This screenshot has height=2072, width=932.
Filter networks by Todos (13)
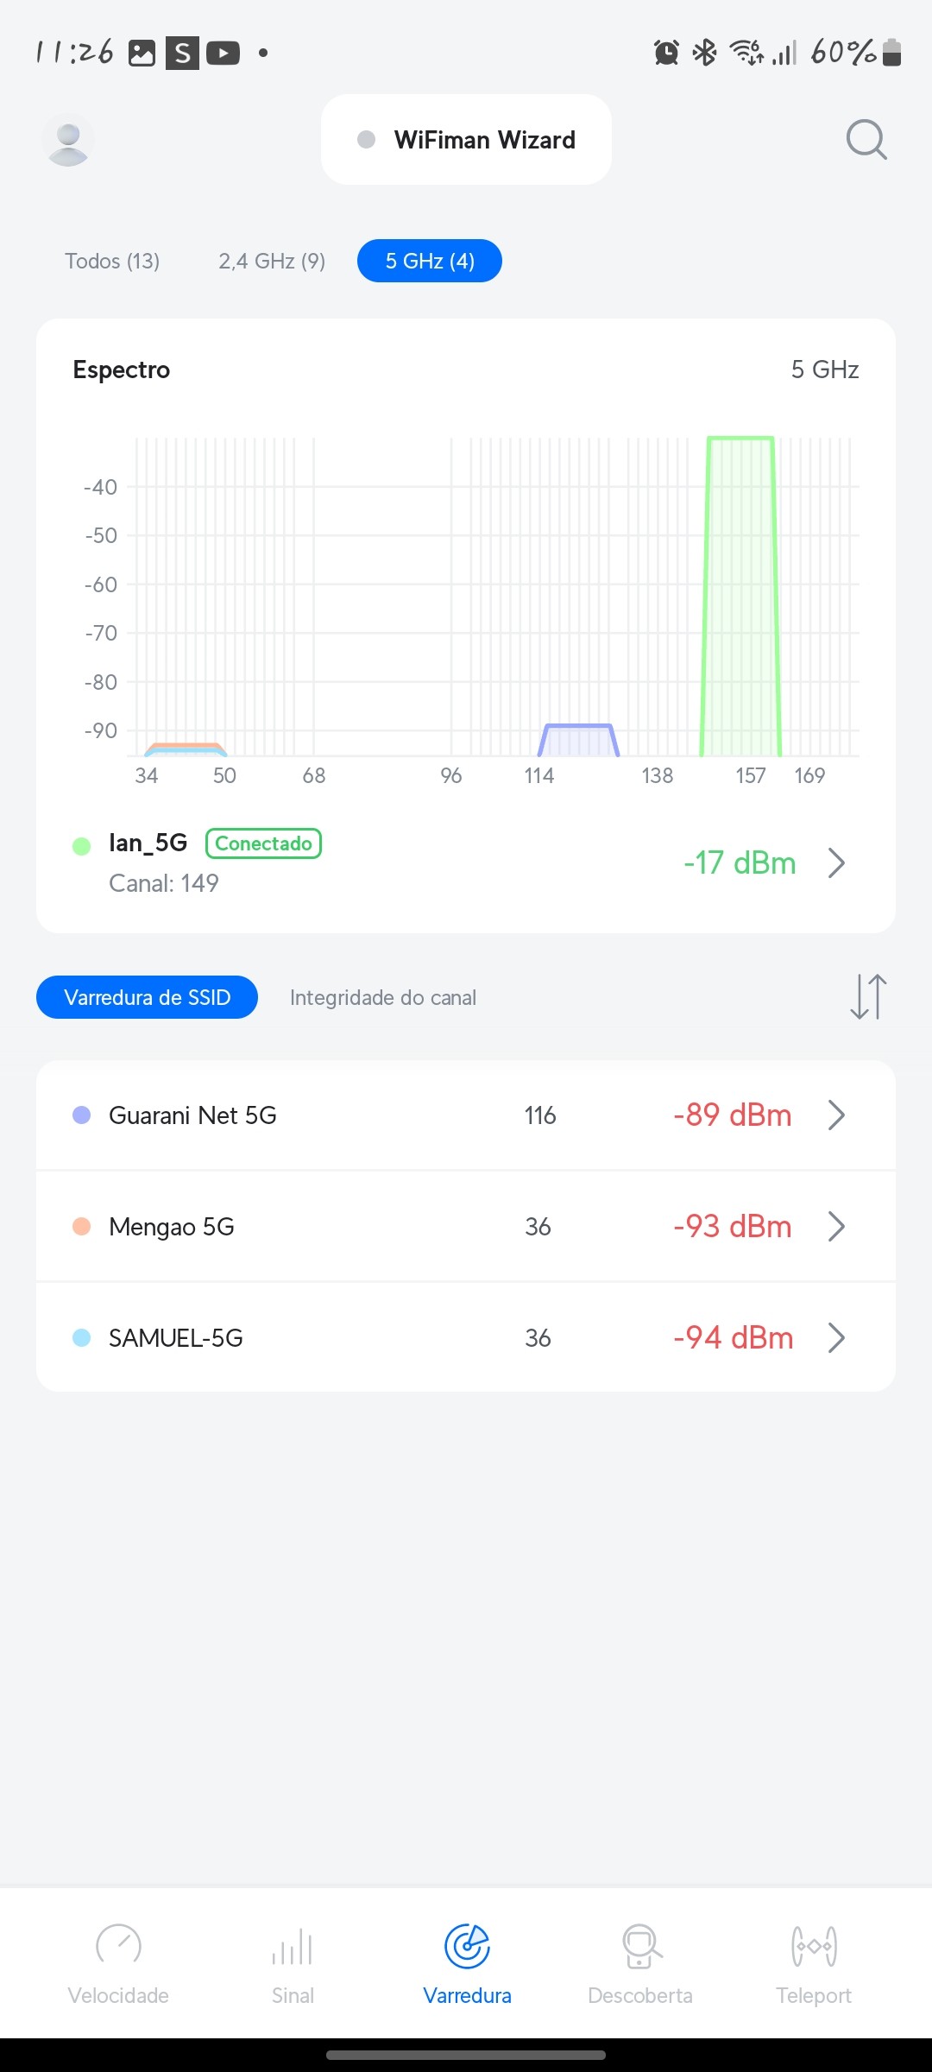click(112, 261)
